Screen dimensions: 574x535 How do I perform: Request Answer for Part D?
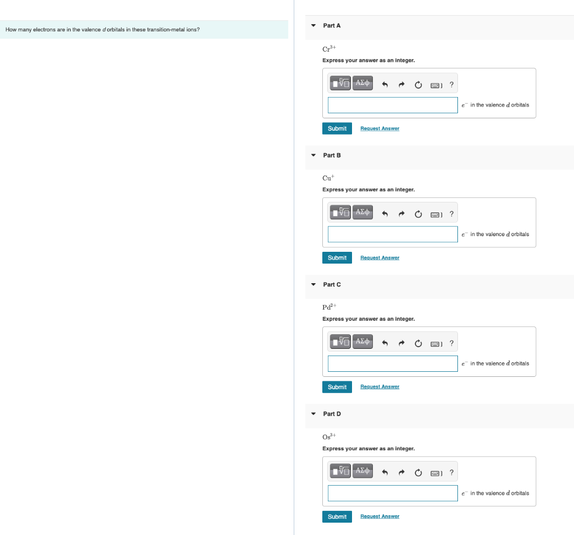coord(379,516)
